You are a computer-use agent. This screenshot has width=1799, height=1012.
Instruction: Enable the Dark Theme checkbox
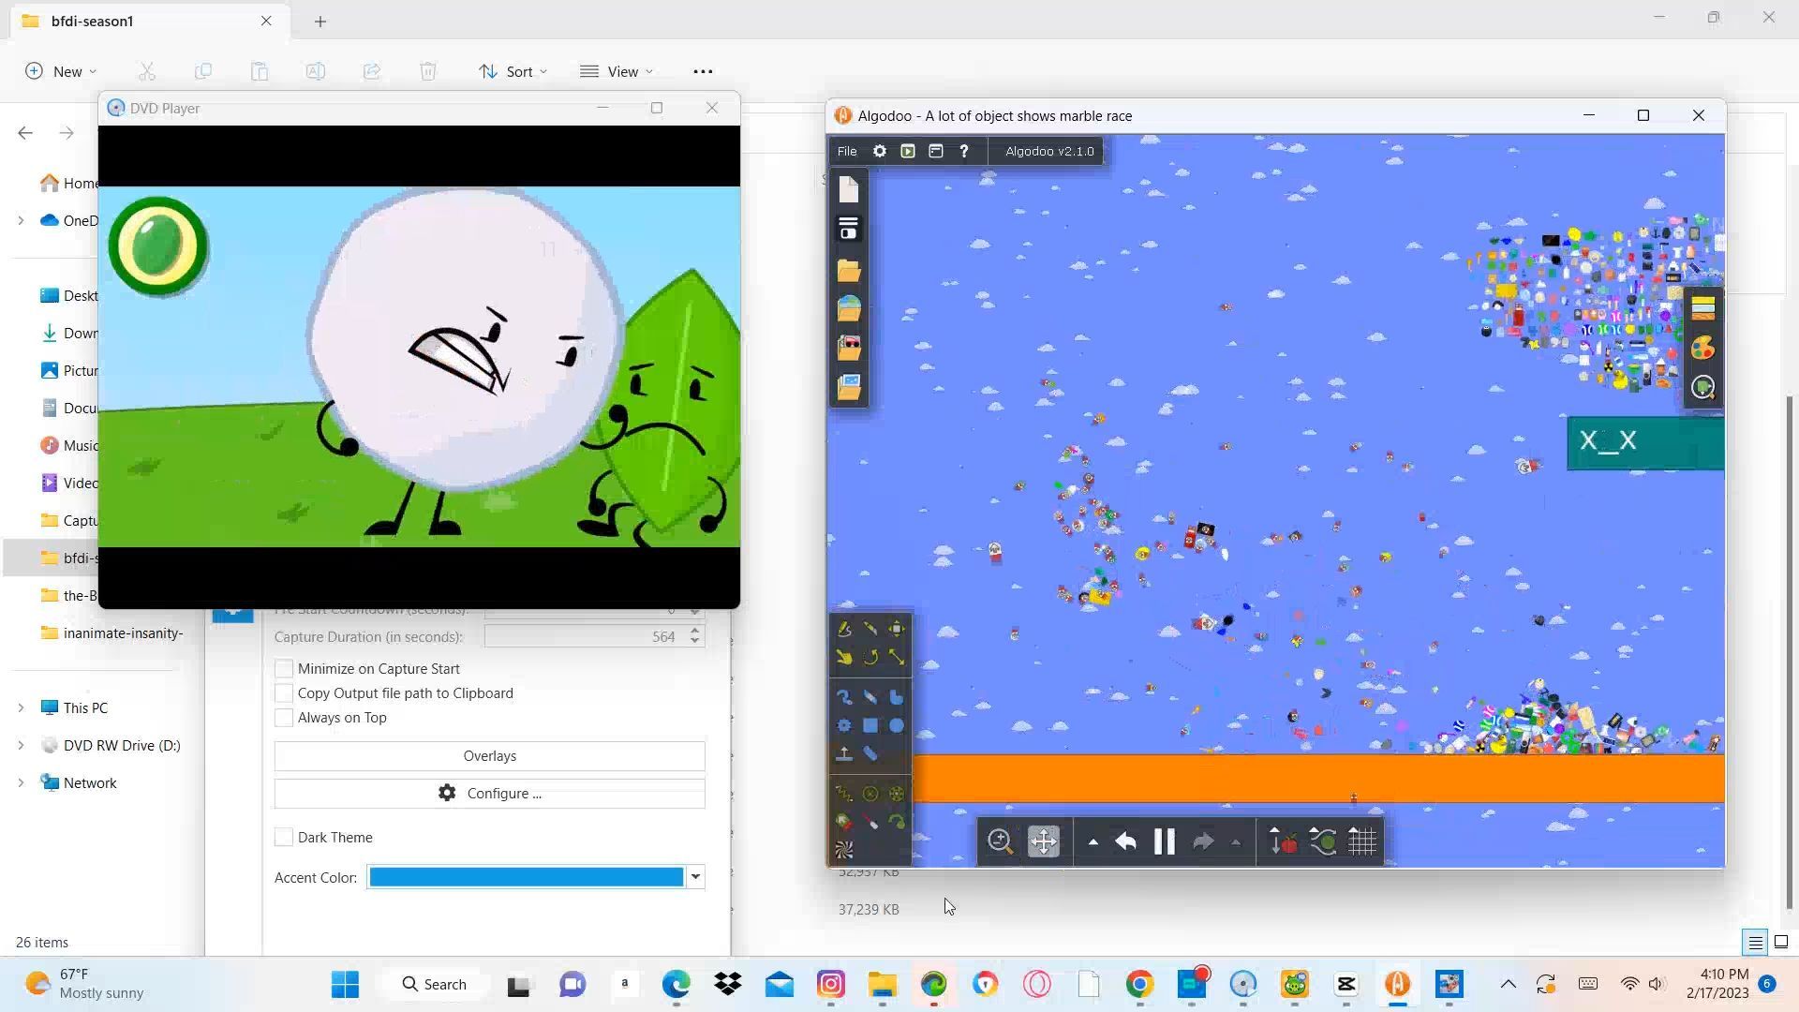284,838
